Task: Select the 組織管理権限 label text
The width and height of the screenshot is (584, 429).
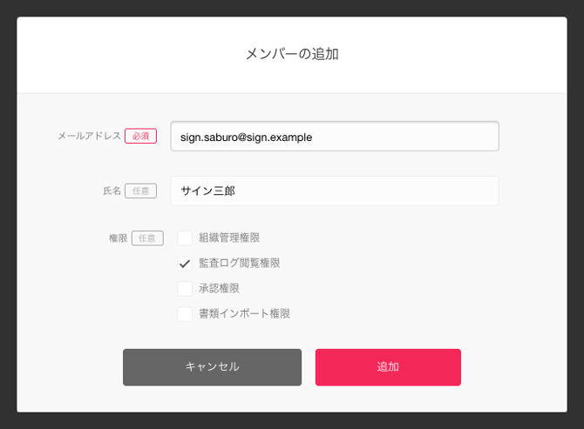Action: pyautogui.click(x=229, y=238)
